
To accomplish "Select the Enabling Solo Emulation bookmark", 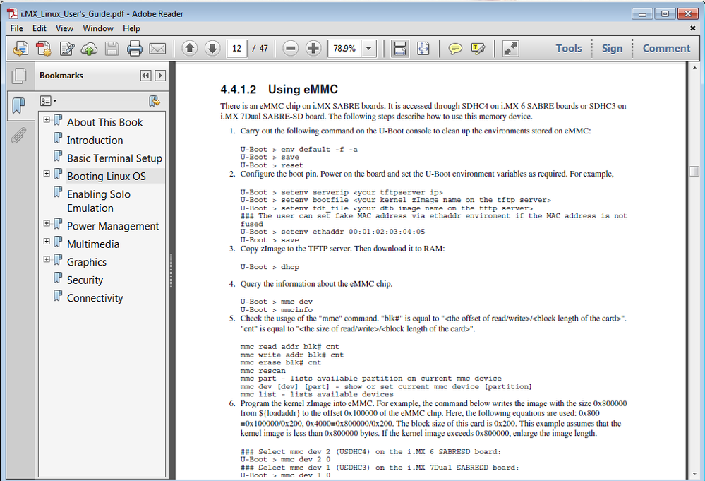I will 99,201.
